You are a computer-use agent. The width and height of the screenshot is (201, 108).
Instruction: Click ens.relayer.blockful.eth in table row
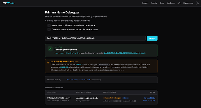click(87, 98)
